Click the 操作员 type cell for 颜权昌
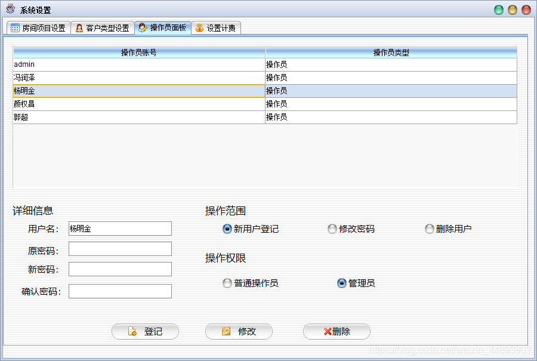Viewport: 537px width, 361px height. point(391,104)
